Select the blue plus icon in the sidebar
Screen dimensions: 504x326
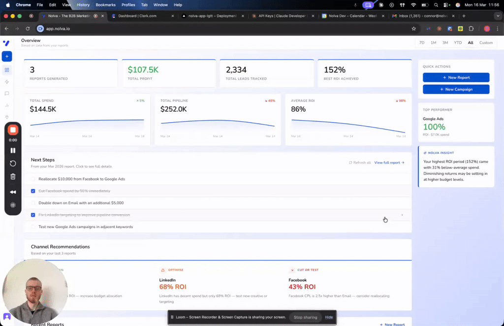point(6,56)
